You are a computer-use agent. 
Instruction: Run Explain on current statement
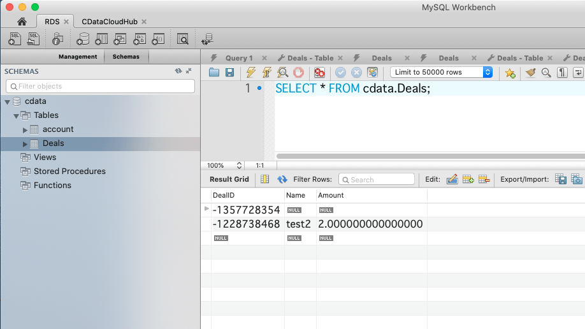point(282,72)
